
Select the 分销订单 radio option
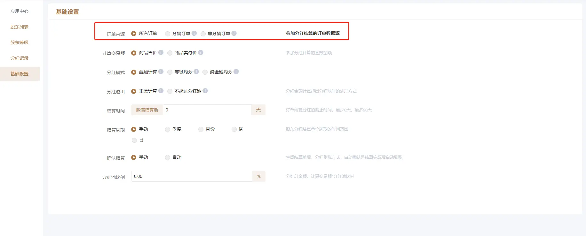pos(168,34)
